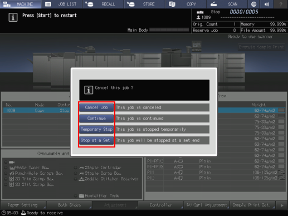Click the 0000/0005 print counter
The height and width of the screenshot is (216, 288).
coord(244,12)
